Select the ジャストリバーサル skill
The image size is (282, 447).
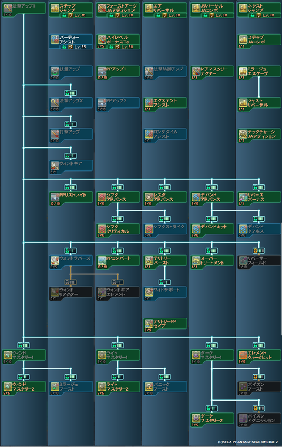[x=259, y=105]
